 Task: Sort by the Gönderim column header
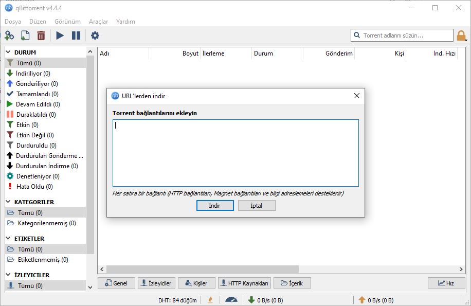coord(329,53)
